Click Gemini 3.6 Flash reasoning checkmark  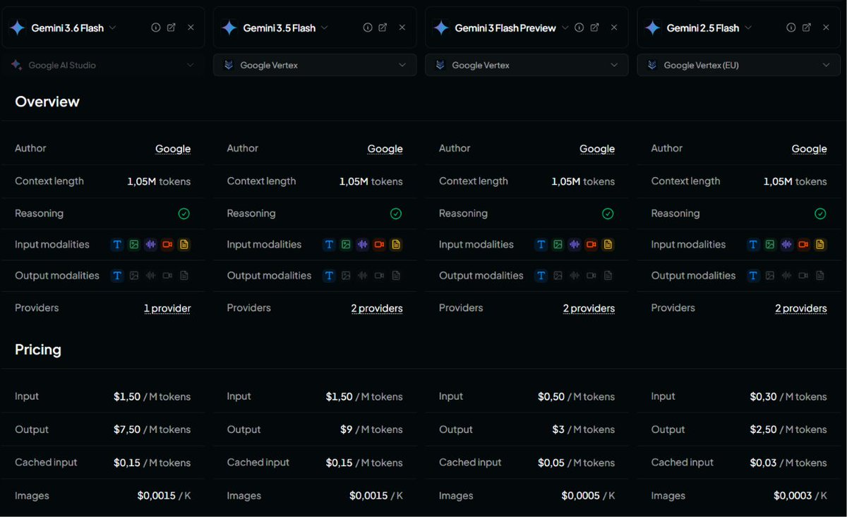point(184,214)
